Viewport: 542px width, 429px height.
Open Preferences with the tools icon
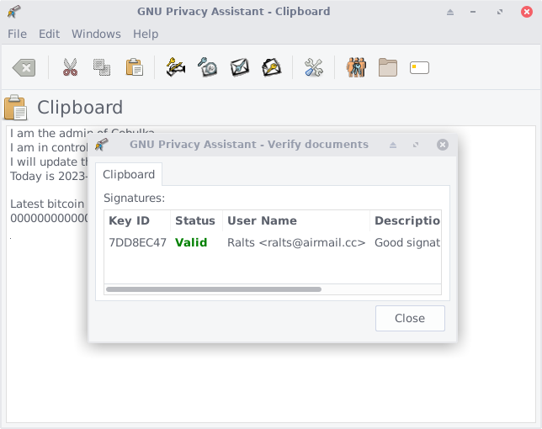(x=314, y=67)
